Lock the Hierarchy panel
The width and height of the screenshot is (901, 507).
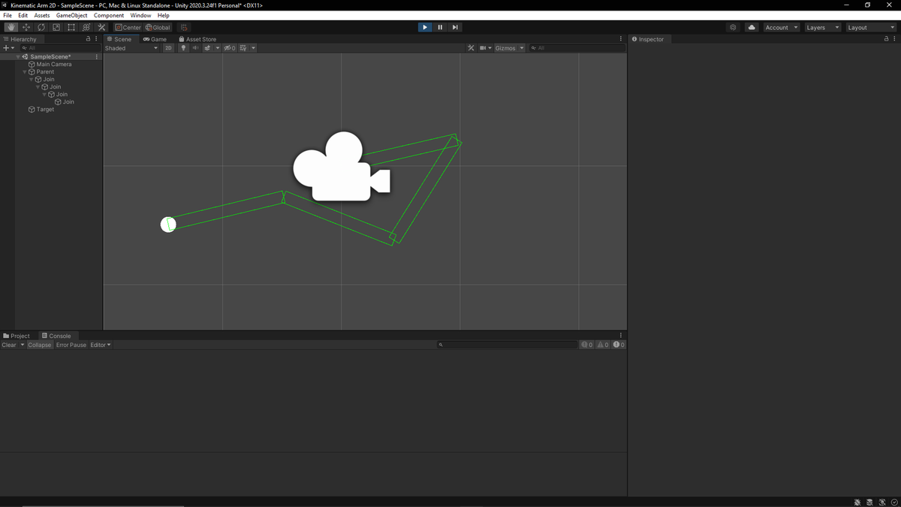coord(88,39)
